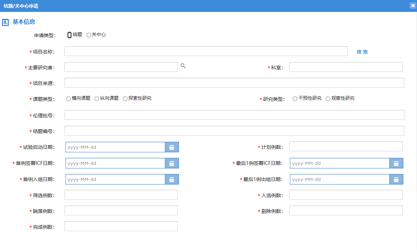The image size is (417, 250).
Task: Click magnifier icon next to 主要研究者
Action: [183, 66]
